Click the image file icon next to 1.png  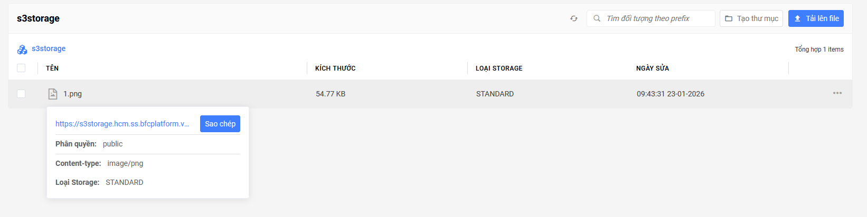point(53,94)
